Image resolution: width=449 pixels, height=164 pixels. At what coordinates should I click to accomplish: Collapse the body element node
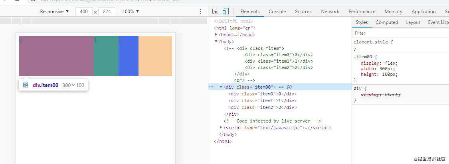click(216, 41)
